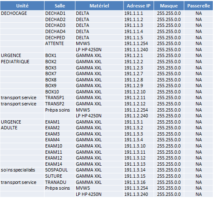Select the Adresse IP header cell

click(138, 6)
